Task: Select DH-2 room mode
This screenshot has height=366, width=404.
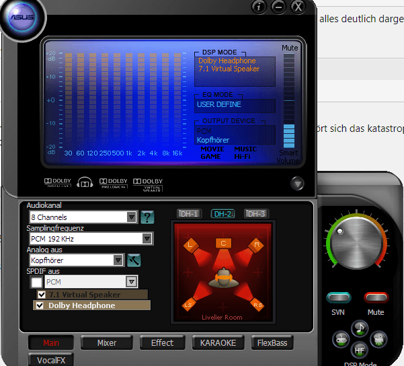Action: pyautogui.click(x=223, y=214)
